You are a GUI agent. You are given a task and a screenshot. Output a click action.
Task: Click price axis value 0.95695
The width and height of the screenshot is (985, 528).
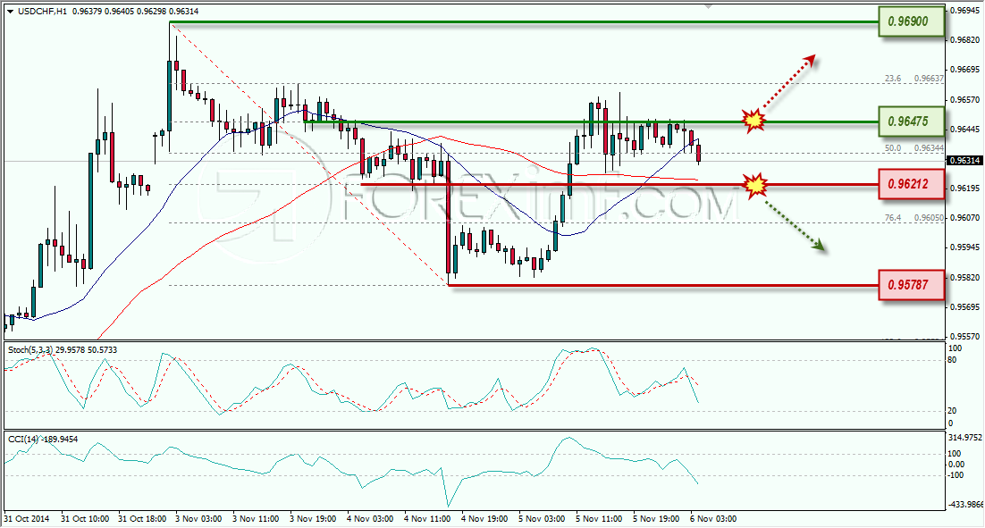(x=965, y=307)
